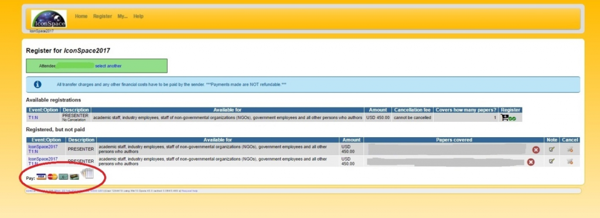The height and width of the screenshot is (218, 600).
Task: Click the IconSpace logo image
Action: coord(49,19)
